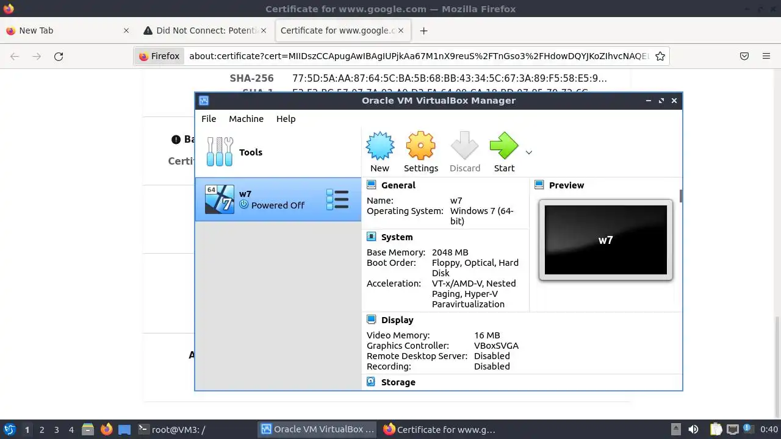Click the 'VBoxSVGA' graphics controller value
781x439 pixels.
click(496, 346)
